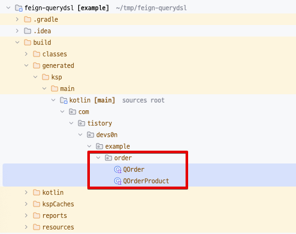Click the build folder icon
This screenshot has height=234, width=296.
pyautogui.click(x=28, y=42)
